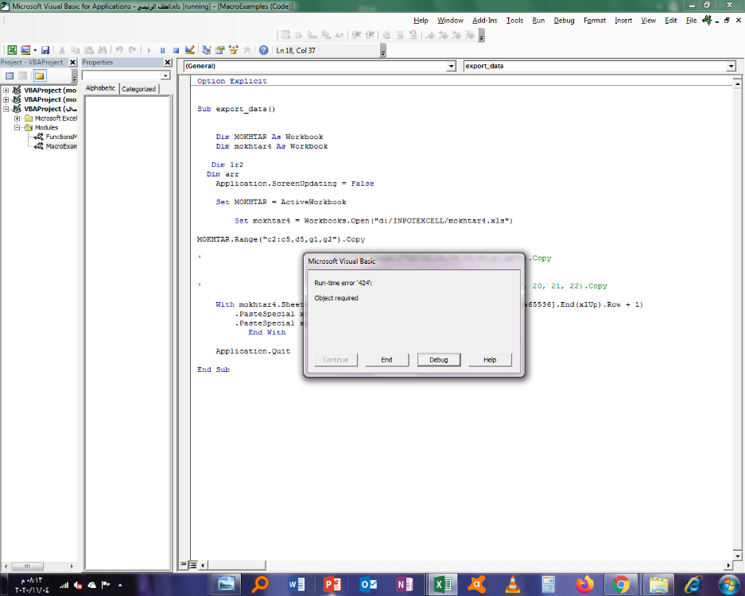Click the Full Module View button

coord(193,565)
